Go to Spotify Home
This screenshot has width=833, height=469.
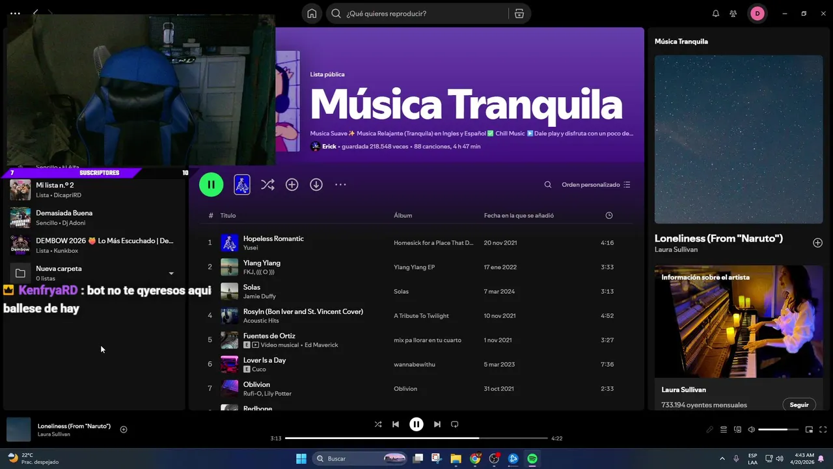click(x=312, y=14)
